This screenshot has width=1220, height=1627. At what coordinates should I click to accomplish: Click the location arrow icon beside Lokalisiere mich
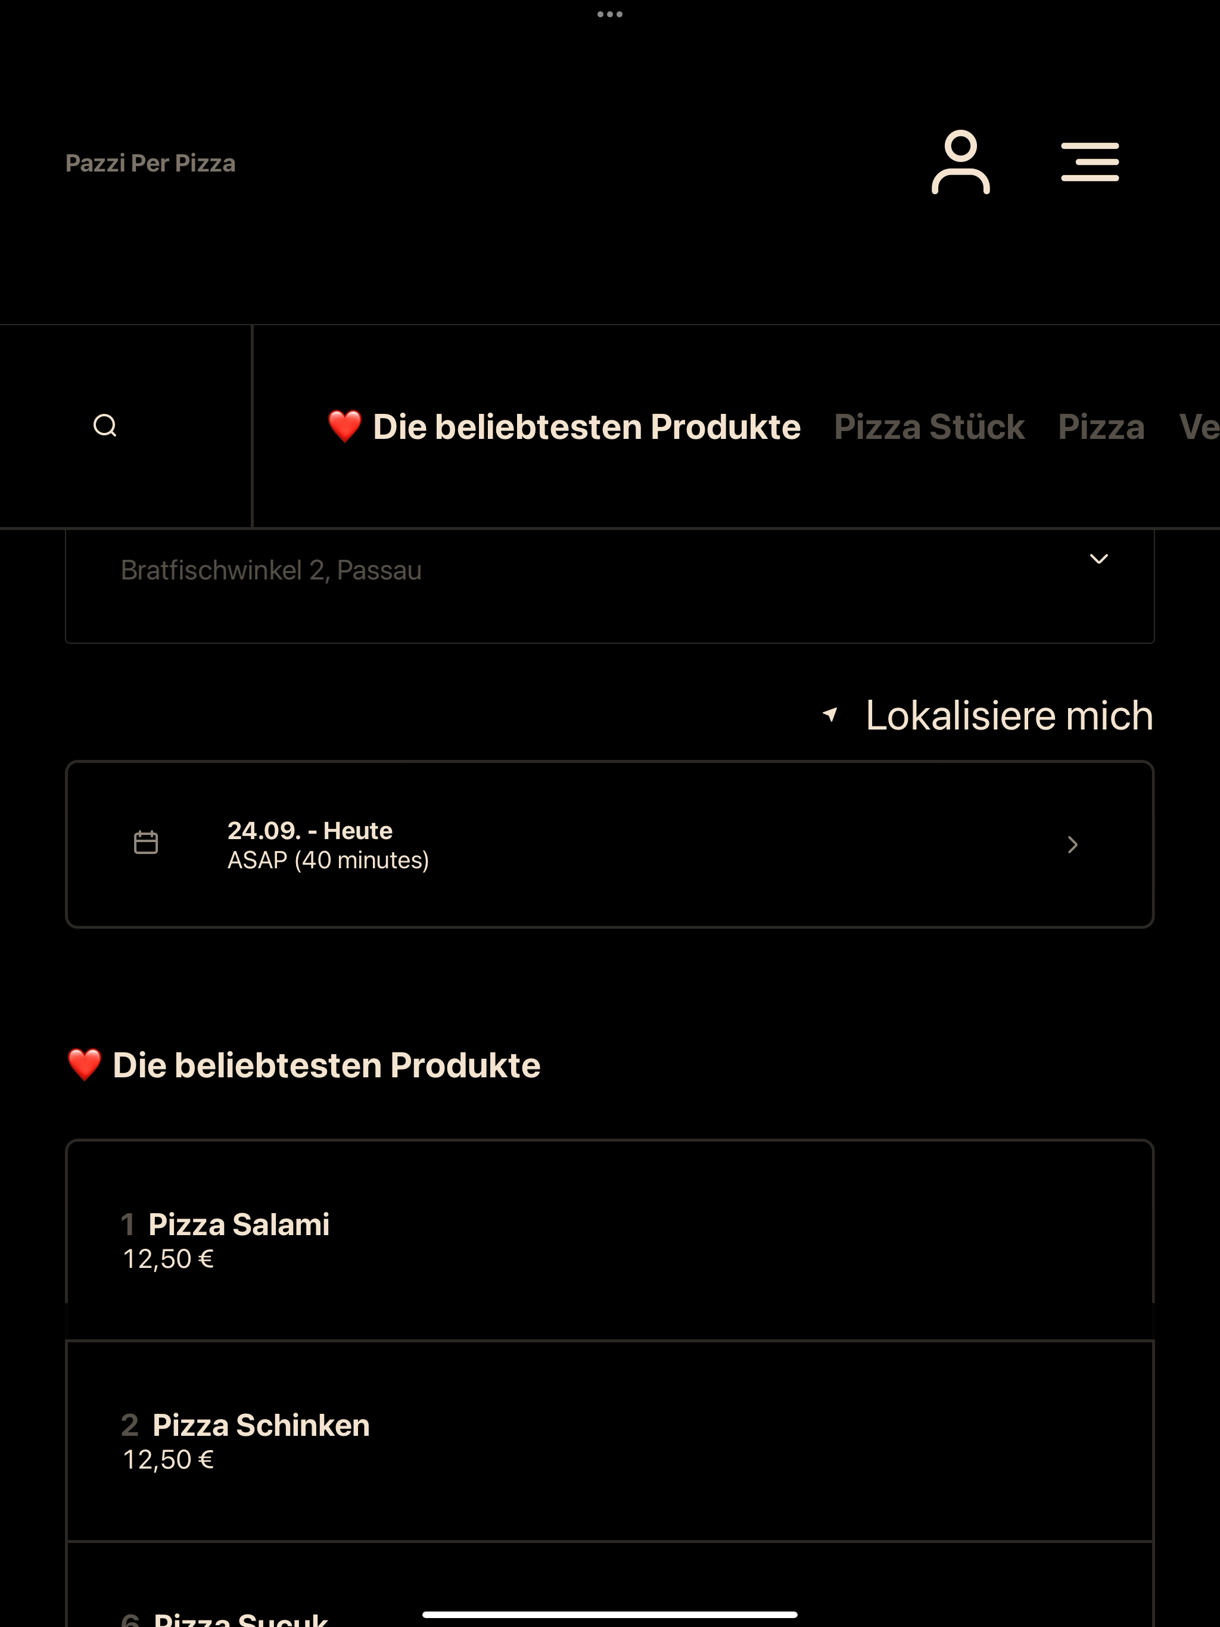tap(830, 714)
